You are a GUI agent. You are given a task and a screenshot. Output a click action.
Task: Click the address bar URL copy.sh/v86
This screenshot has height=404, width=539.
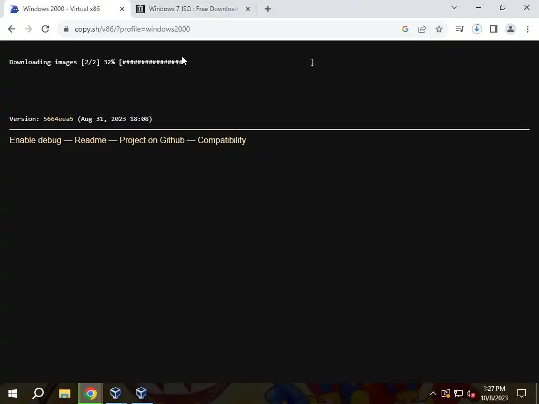tap(132, 29)
